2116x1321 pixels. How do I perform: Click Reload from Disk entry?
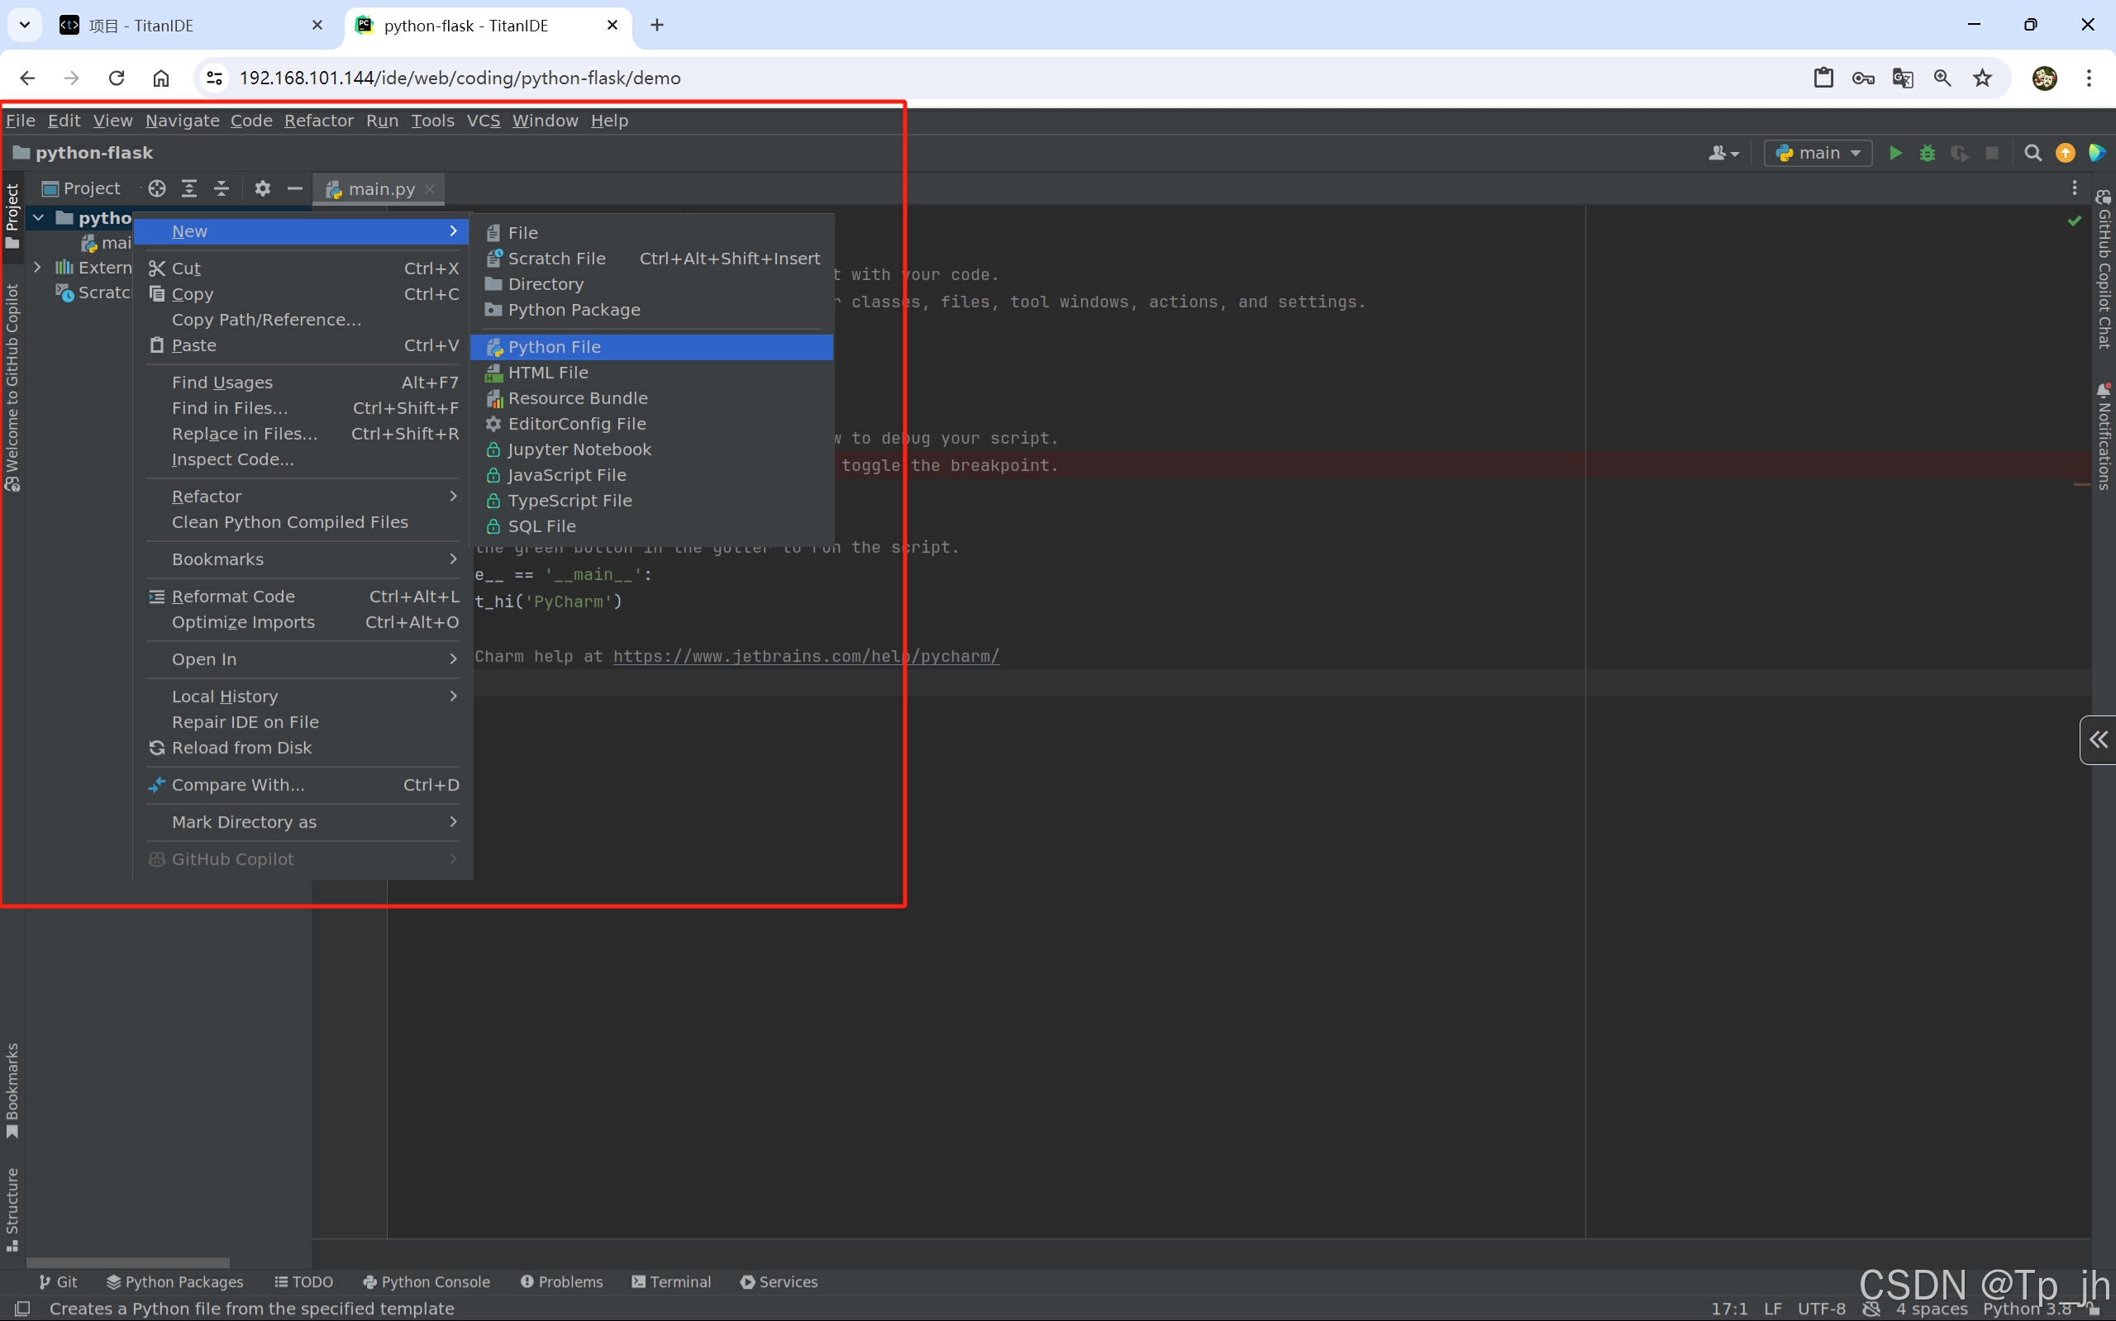click(303, 748)
